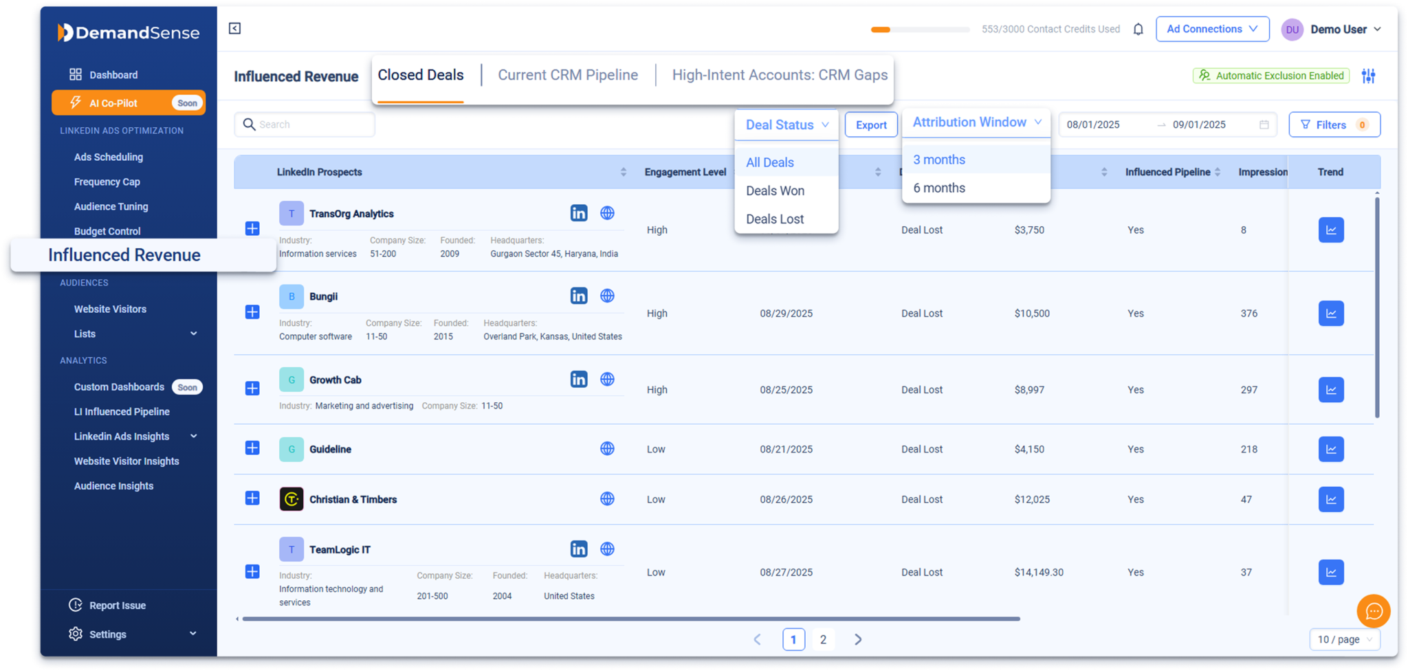Screen dimensions: 1408x671
Task: Click the Export button
Action: point(870,124)
